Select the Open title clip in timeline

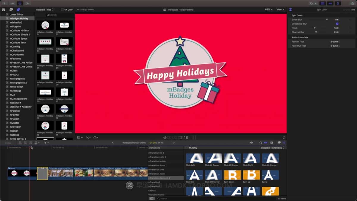point(22,173)
